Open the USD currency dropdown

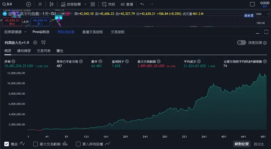pyautogui.click(x=262, y=14)
